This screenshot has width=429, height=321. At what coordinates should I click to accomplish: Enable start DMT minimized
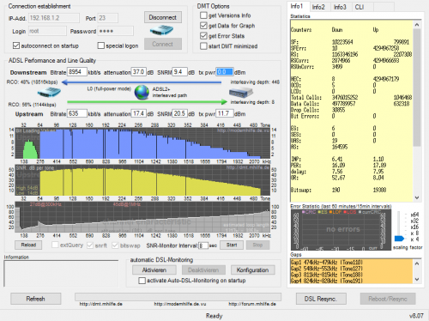(x=203, y=46)
